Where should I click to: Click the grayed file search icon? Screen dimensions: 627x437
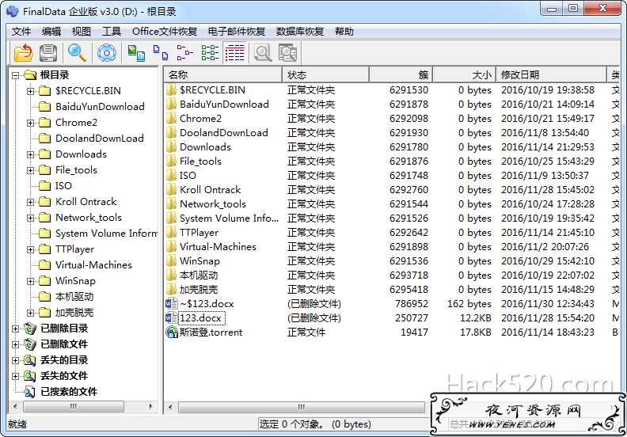click(x=263, y=52)
